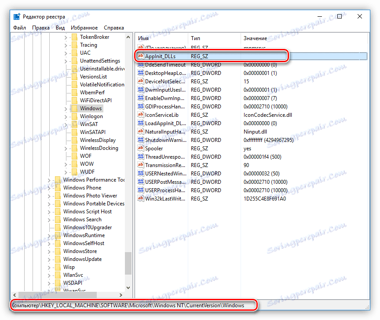Image resolution: width=380 pixels, height=320 pixels.
Task: Open the Избранное menu
Action: pyautogui.click(x=84, y=28)
